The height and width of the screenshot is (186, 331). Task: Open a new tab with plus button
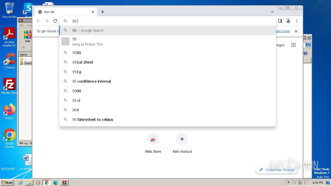pyautogui.click(x=103, y=12)
